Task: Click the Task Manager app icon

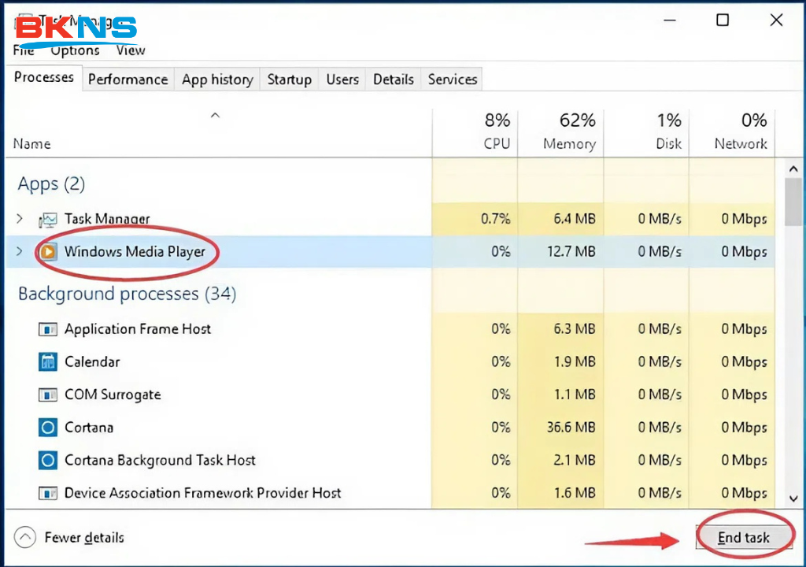Action: [48, 220]
